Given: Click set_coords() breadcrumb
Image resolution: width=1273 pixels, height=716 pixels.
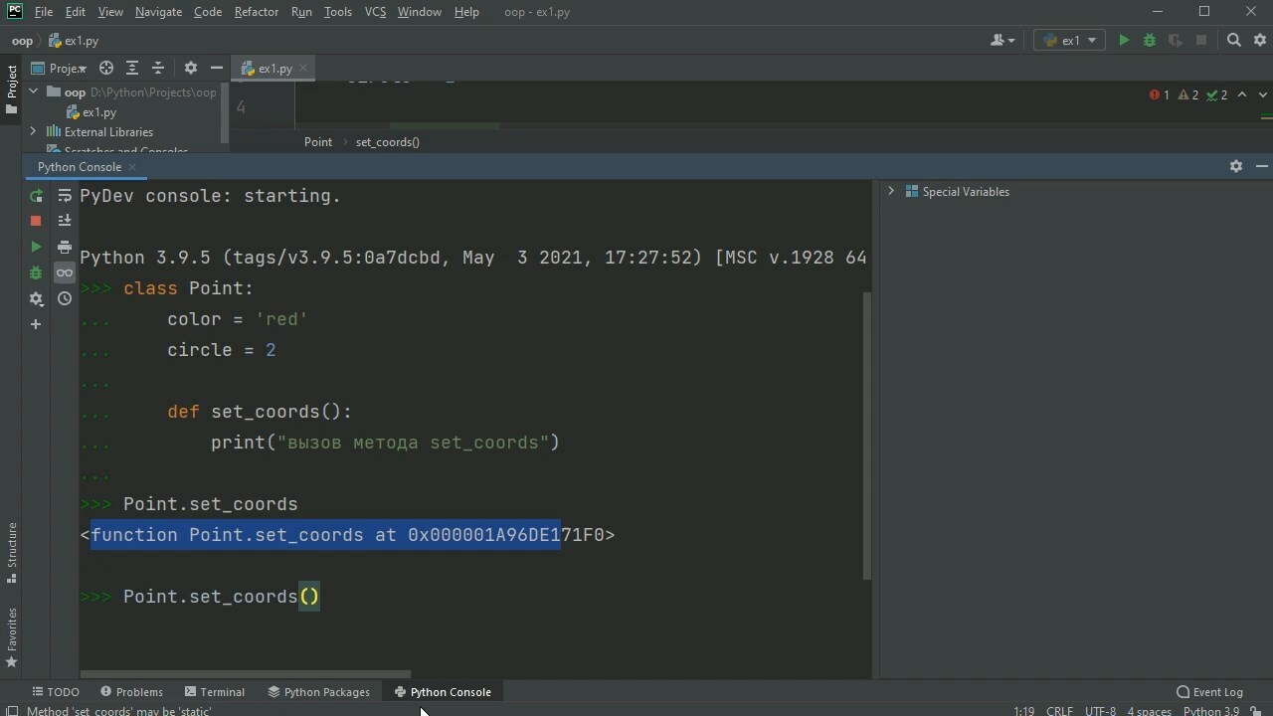Looking at the screenshot, I should point(388,142).
